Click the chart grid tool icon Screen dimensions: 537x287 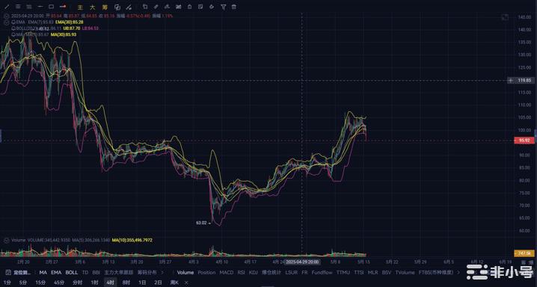pyautogui.click(x=179, y=7)
